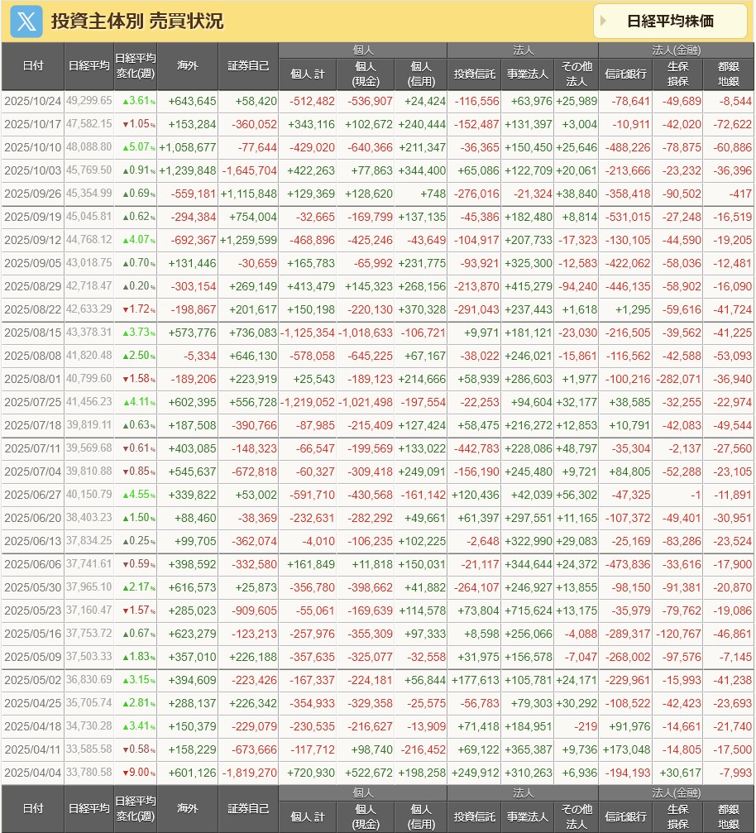Click the 信託銀行 header in top header row
The image size is (756, 833).
pos(625,74)
